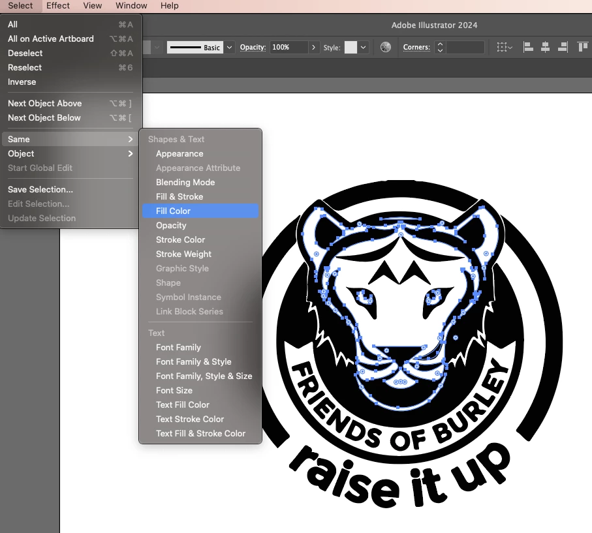
Task: Click the horizontal align right icon
Action: pos(563,47)
